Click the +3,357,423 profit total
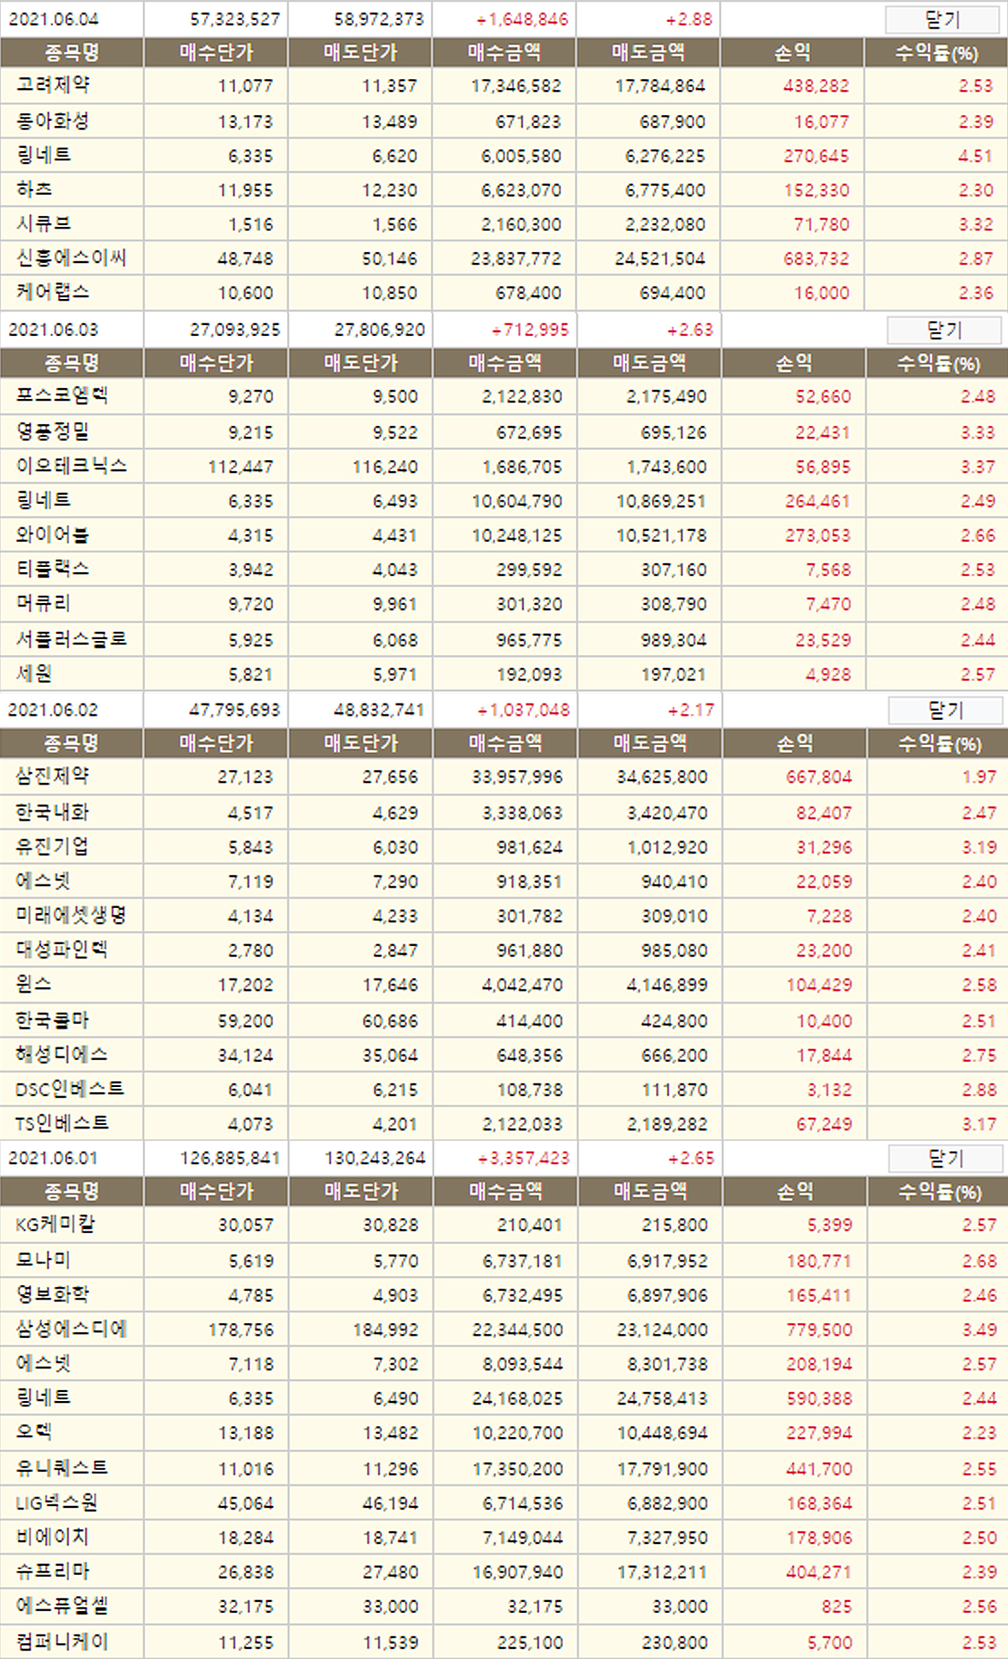 (x=523, y=1158)
